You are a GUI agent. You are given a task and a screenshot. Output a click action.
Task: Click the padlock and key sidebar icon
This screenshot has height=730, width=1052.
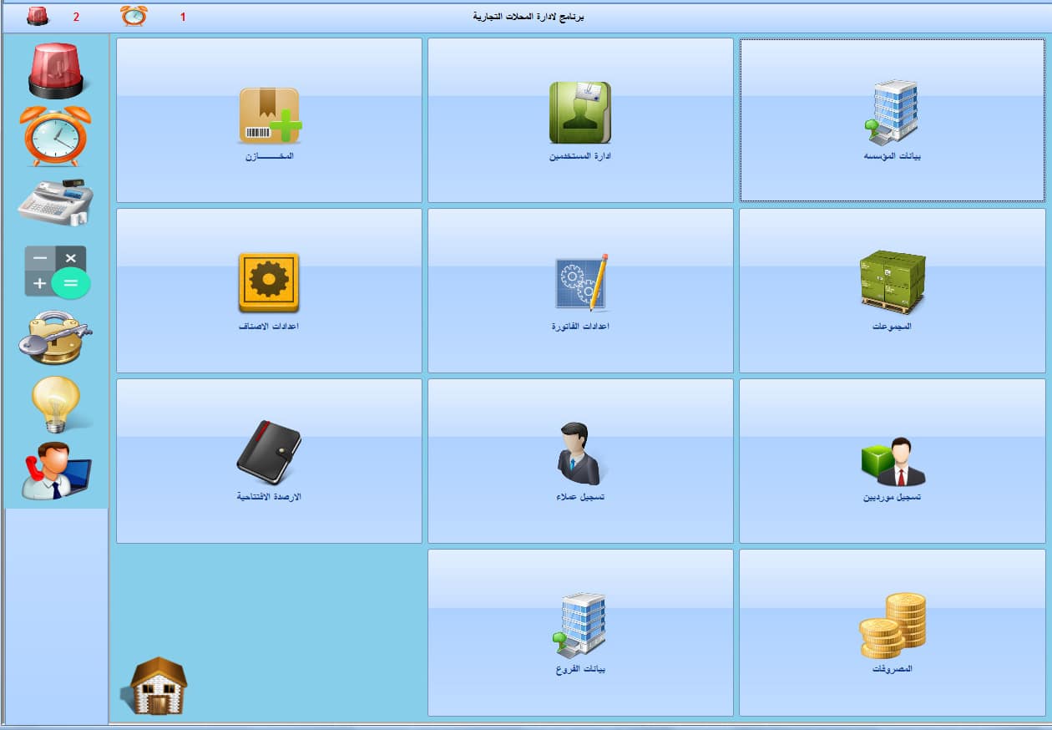[x=56, y=337]
